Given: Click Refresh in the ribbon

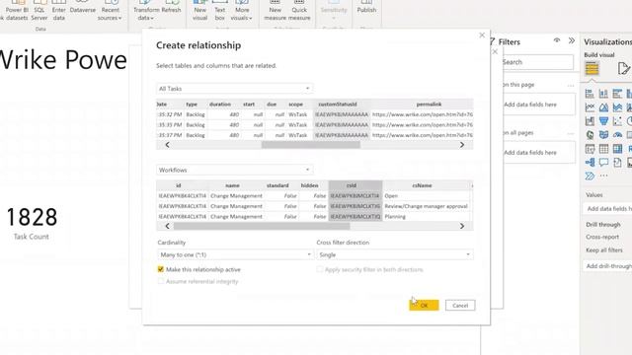Looking at the screenshot, I should click(x=171, y=10).
